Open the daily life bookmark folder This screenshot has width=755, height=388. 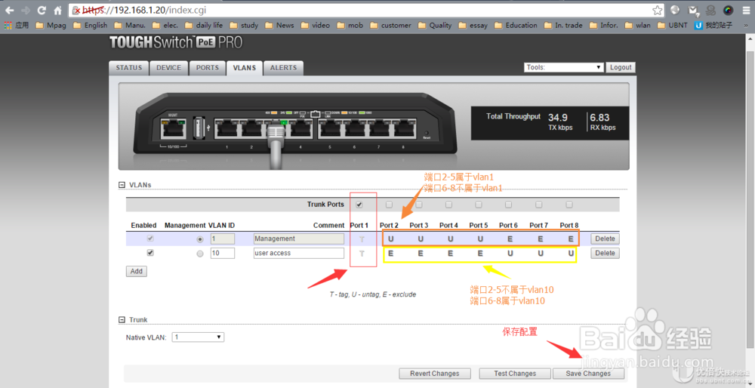(x=204, y=25)
